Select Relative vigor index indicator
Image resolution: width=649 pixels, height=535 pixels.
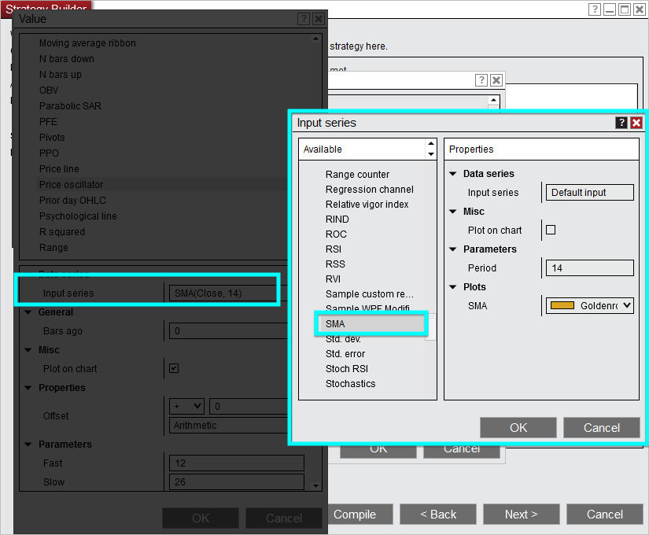click(x=367, y=204)
